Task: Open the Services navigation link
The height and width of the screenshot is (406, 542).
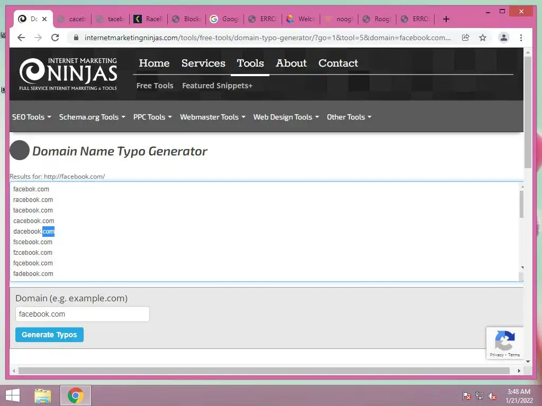Action: [x=203, y=63]
